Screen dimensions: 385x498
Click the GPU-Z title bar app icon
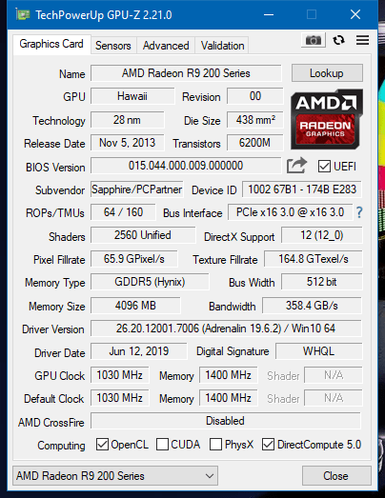23,14
